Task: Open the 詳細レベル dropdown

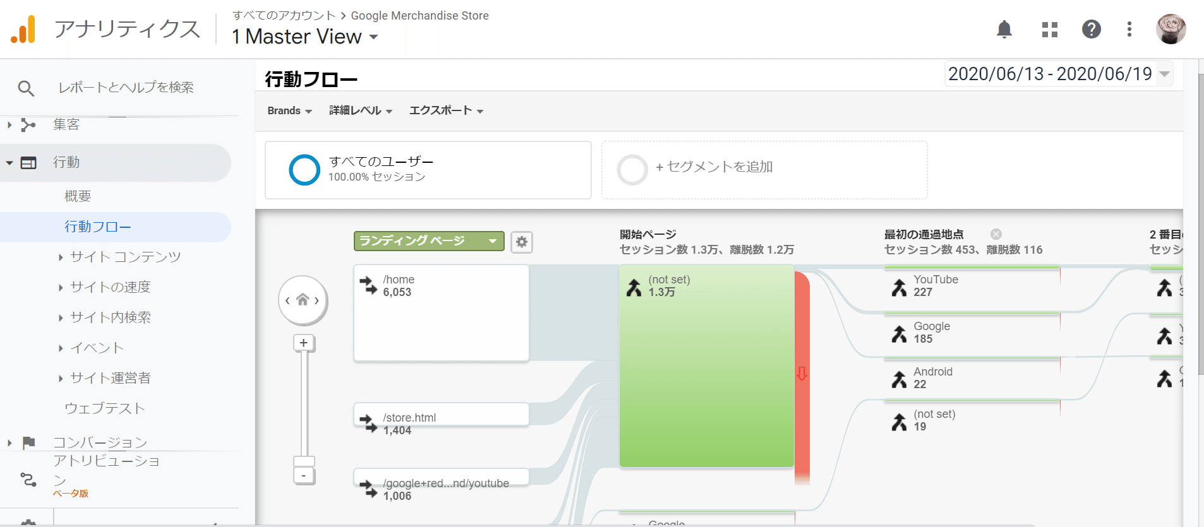Action: pos(361,110)
